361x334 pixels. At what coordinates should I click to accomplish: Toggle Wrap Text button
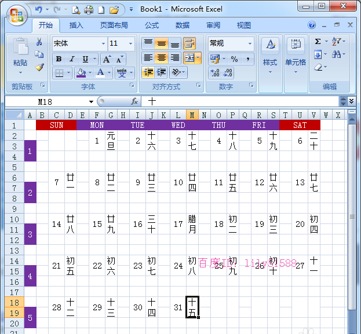click(189, 43)
